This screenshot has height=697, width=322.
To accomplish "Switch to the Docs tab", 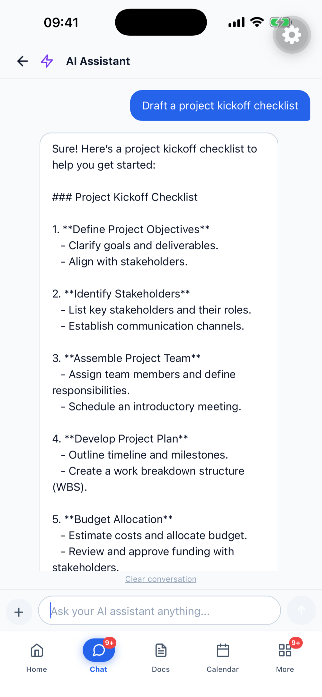I will click(161, 658).
